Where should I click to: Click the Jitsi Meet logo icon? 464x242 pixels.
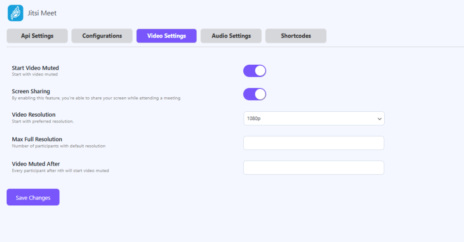15,13
